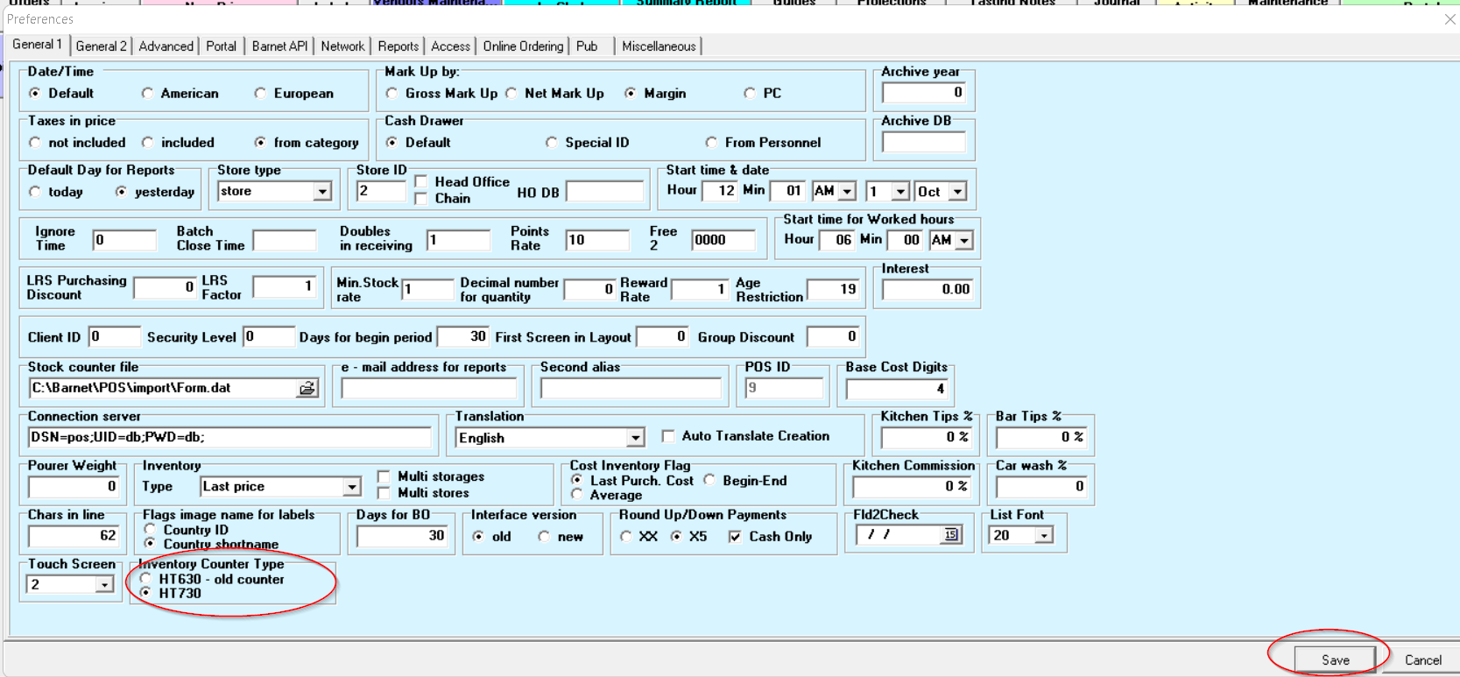Click the Chars in line field
This screenshot has height=677, width=1460.
[x=73, y=535]
